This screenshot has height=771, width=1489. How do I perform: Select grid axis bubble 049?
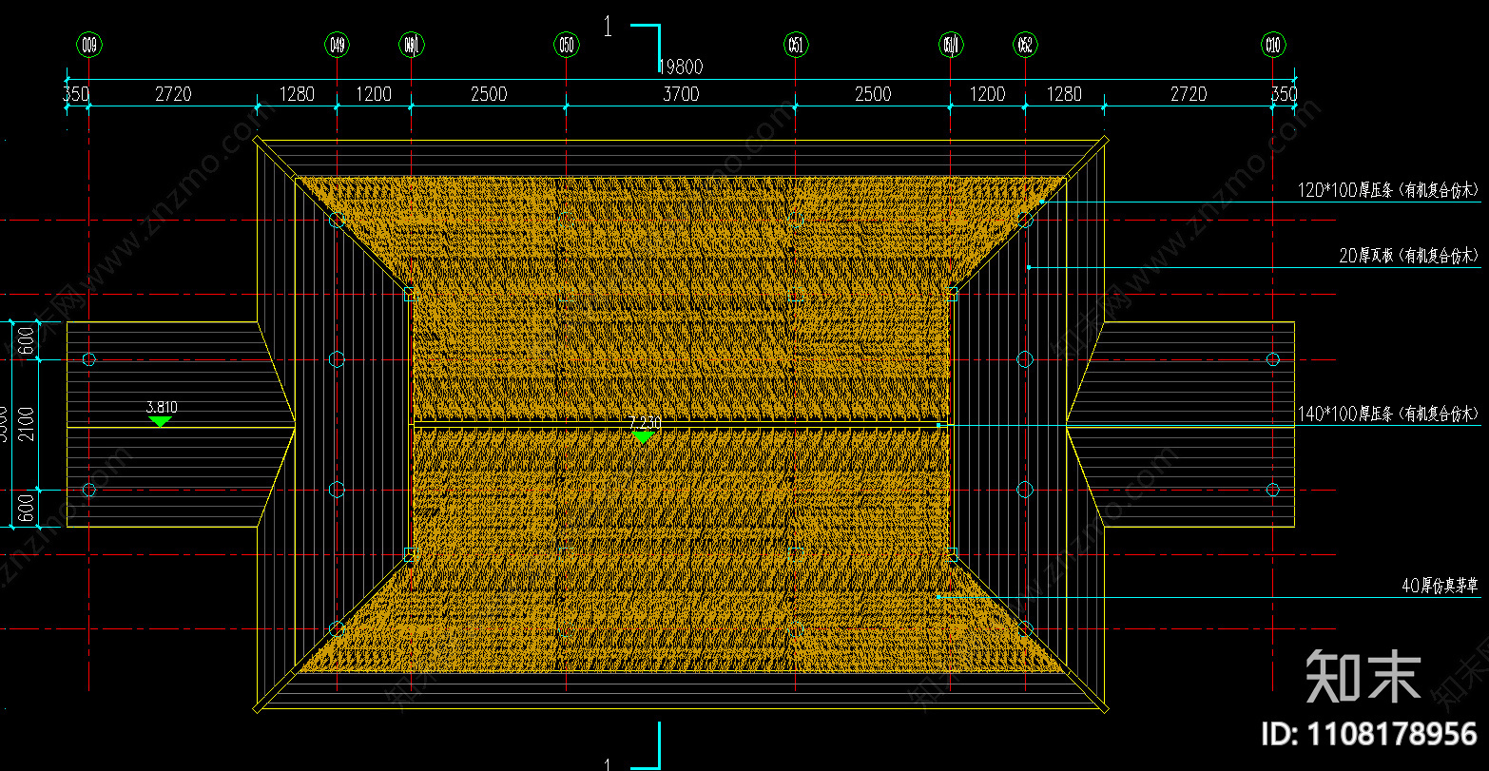(337, 45)
